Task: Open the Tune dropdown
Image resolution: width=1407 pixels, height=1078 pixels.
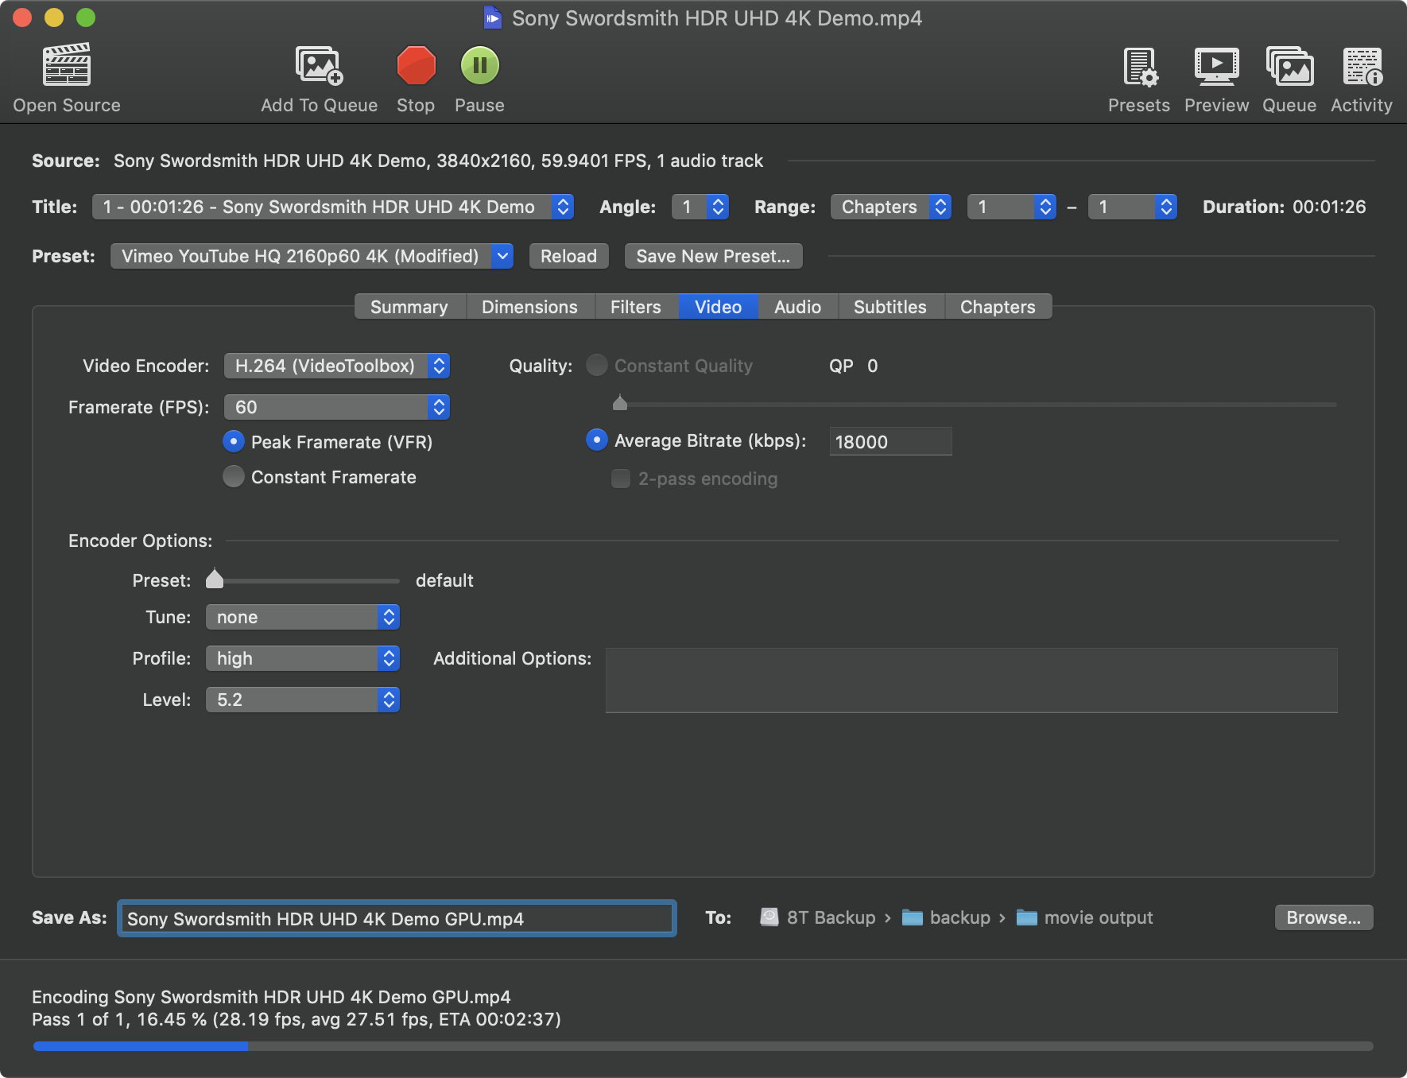Action: [303, 617]
